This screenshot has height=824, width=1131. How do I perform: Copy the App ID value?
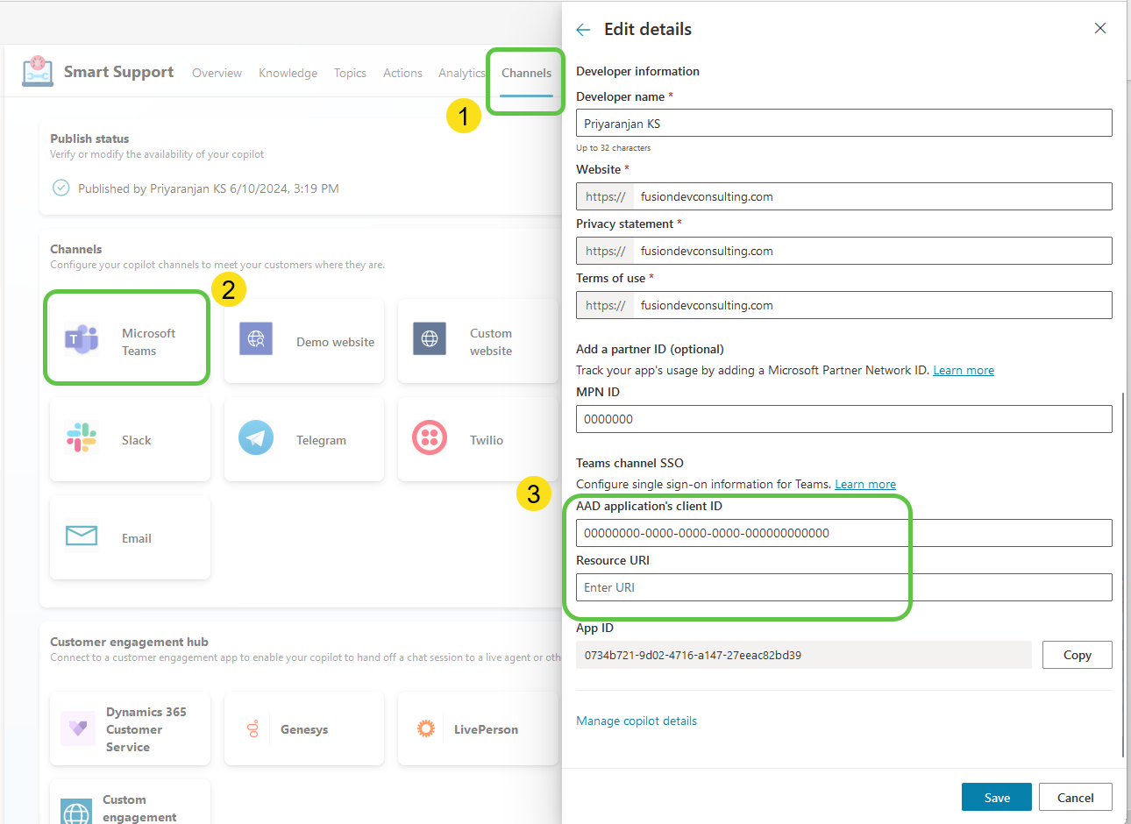[1077, 654]
